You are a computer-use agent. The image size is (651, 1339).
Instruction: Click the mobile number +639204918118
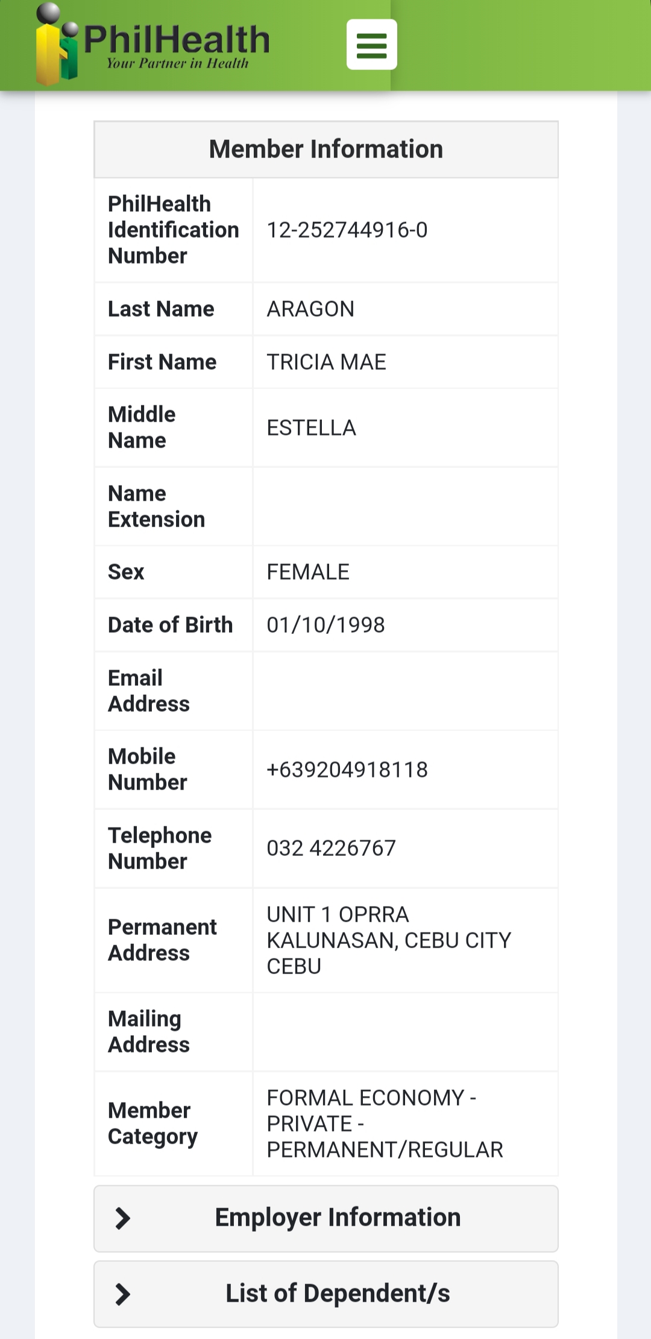coord(347,770)
